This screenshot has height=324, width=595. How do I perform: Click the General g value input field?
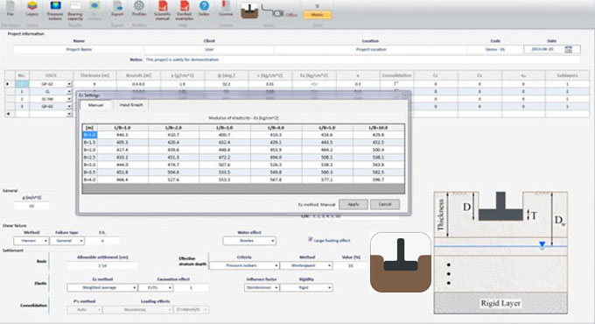point(31,206)
